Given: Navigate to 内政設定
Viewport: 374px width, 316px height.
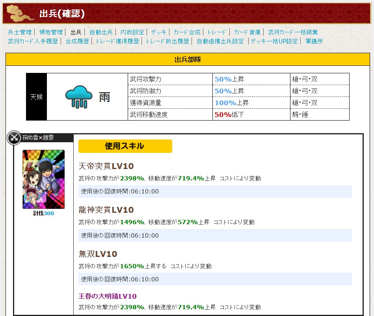Looking at the screenshot, I should pos(132,32).
